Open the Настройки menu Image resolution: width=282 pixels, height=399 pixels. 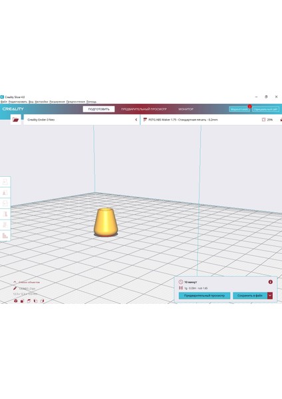click(41, 102)
